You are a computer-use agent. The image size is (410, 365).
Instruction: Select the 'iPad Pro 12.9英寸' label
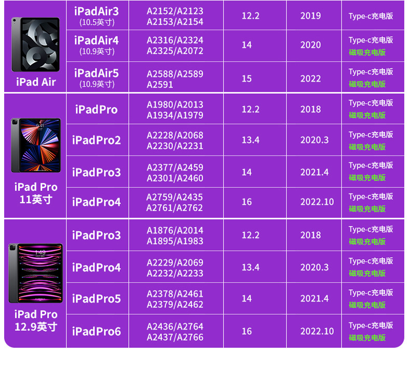pos(36,320)
